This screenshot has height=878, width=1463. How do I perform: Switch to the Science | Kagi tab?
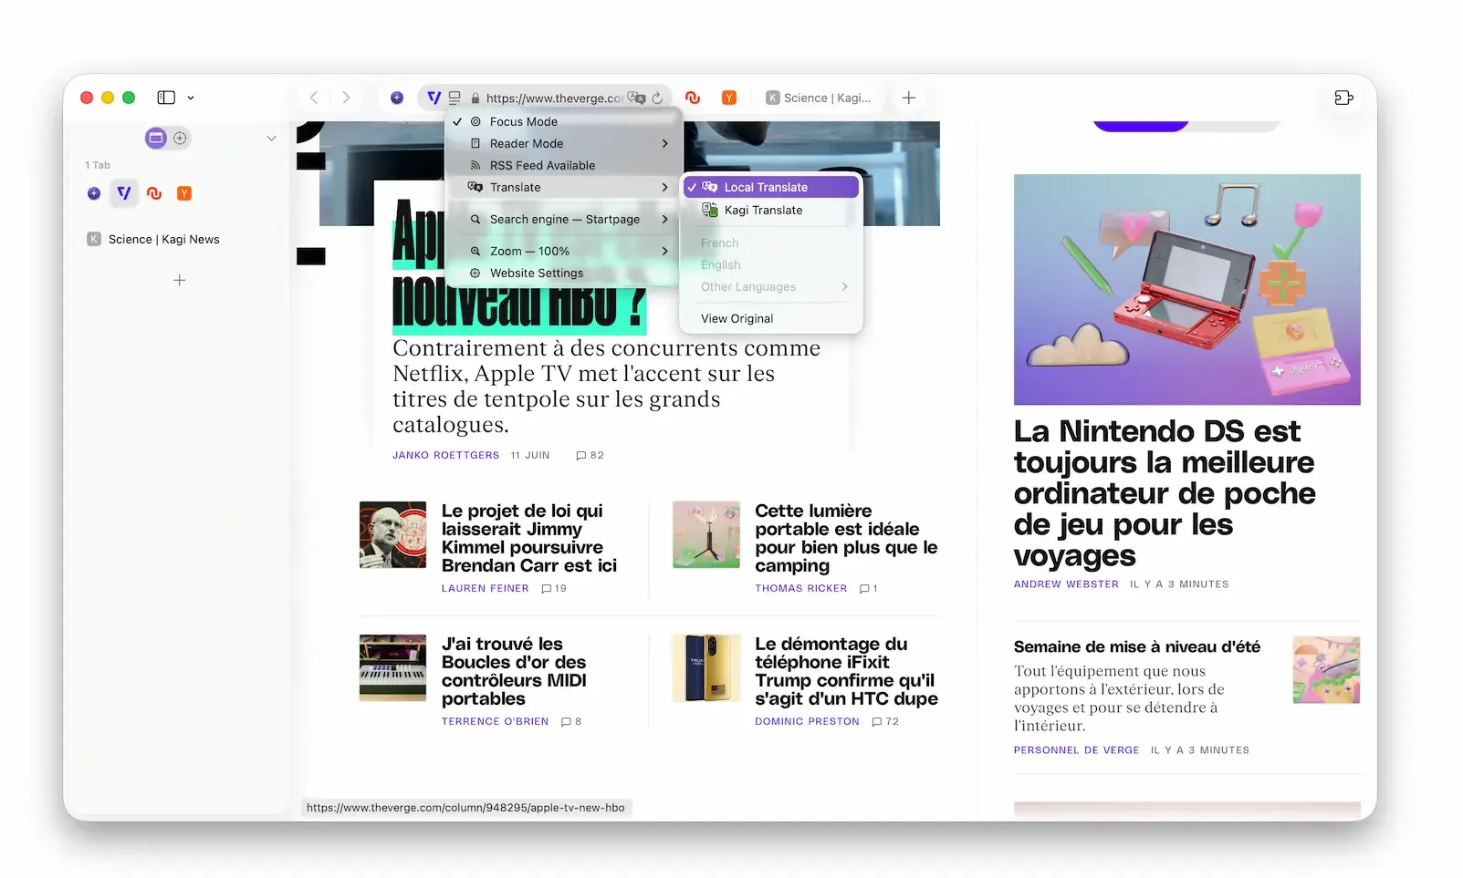click(x=819, y=98)
